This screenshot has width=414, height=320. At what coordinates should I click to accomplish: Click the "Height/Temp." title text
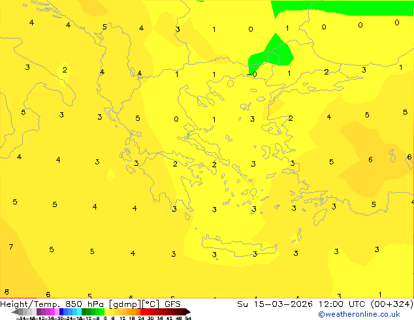click(30, 304)
